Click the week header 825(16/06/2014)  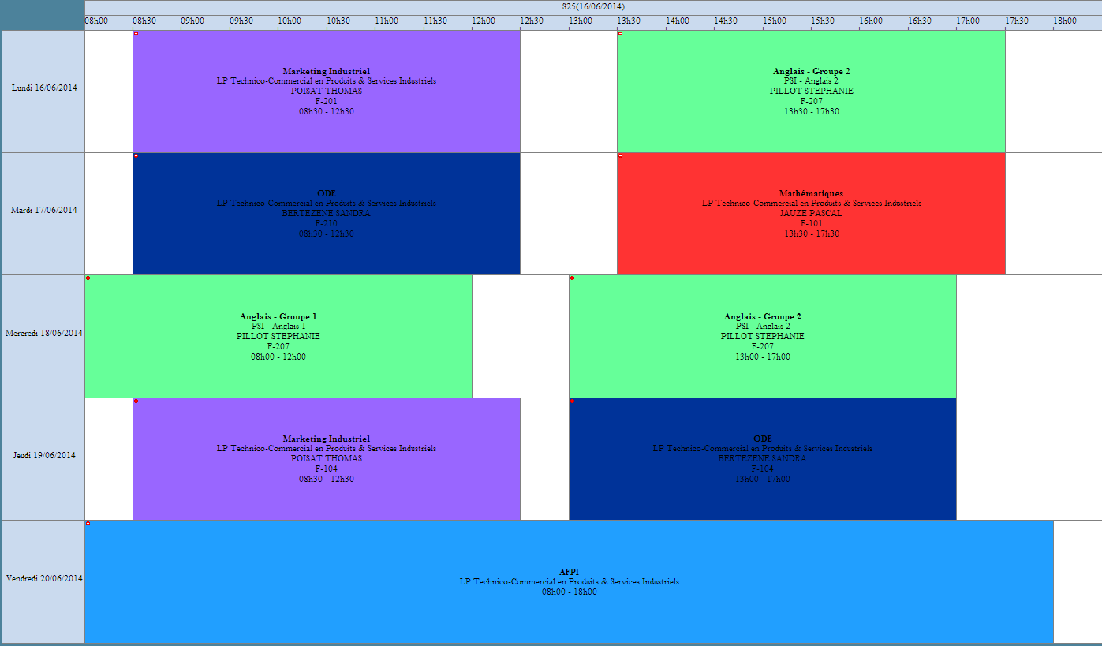pos(592,6)
